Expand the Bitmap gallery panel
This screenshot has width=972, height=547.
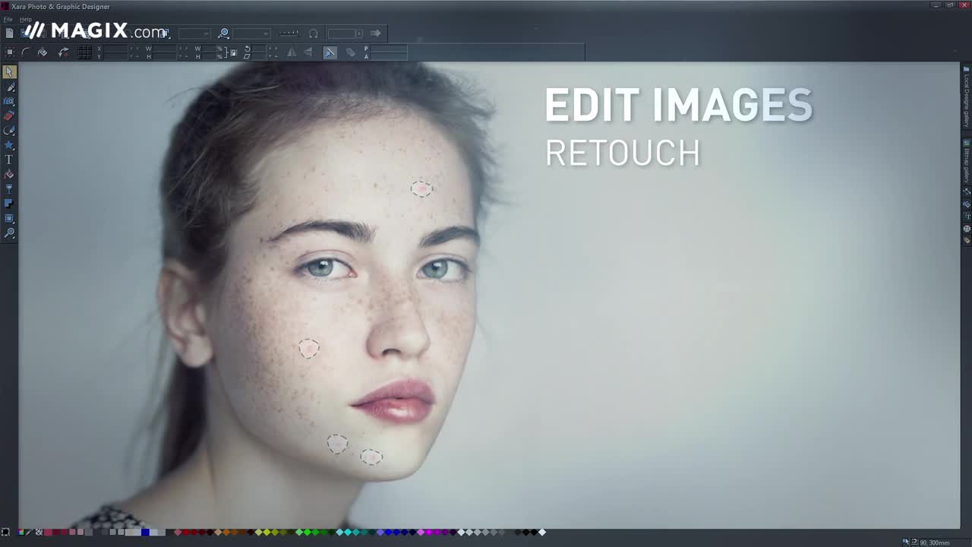967,161
